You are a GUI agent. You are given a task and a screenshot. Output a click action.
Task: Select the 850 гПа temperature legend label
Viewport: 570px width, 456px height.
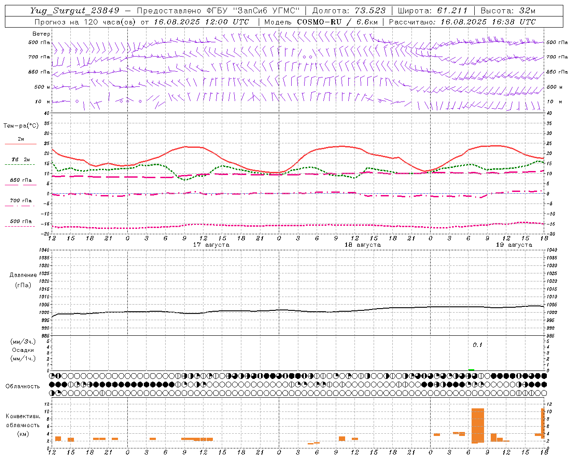click(x=21, y=180)
